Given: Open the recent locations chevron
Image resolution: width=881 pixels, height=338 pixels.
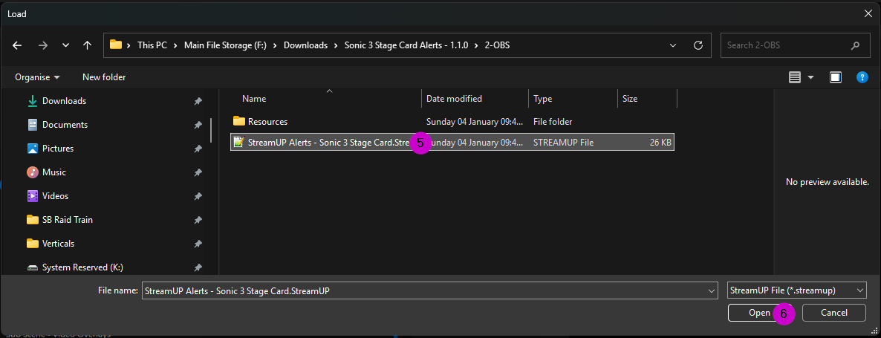Looking at the screenshot, I should [x=65, y=45].
